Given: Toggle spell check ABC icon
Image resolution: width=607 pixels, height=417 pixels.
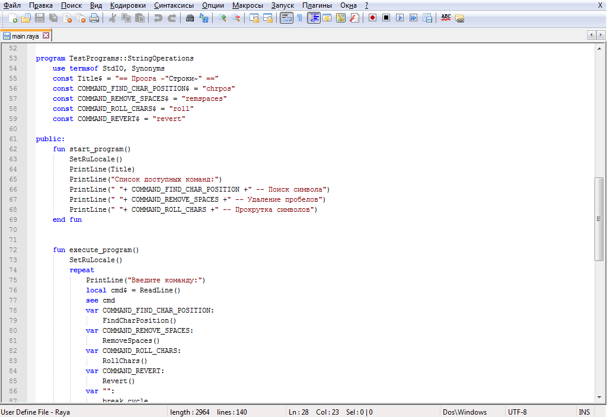Looking at the screenshot, I should pos(446,18).
